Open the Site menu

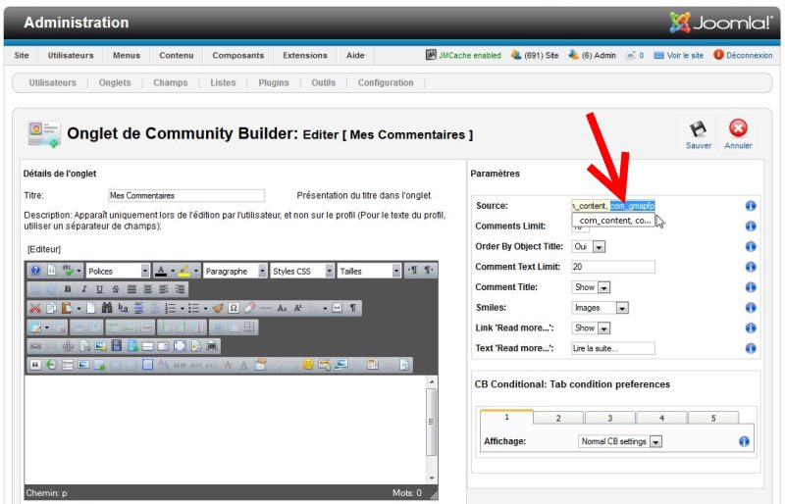point(22,55)
